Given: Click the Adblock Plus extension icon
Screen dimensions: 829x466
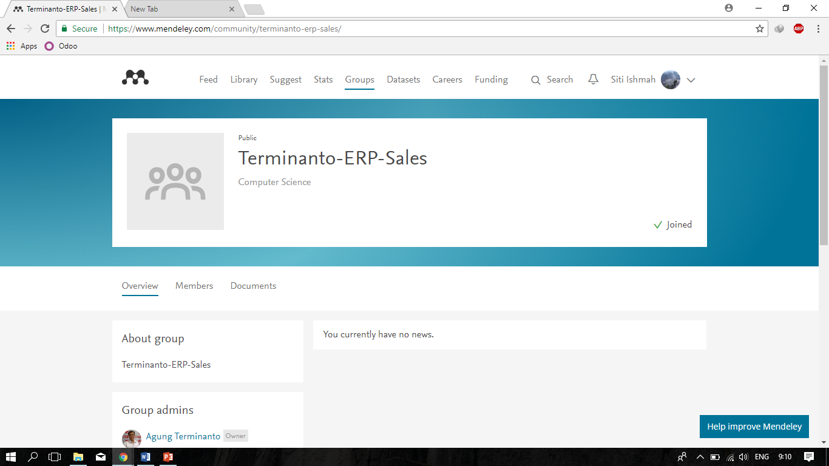Looking at the screenshot, I should (x=799, y=29).
